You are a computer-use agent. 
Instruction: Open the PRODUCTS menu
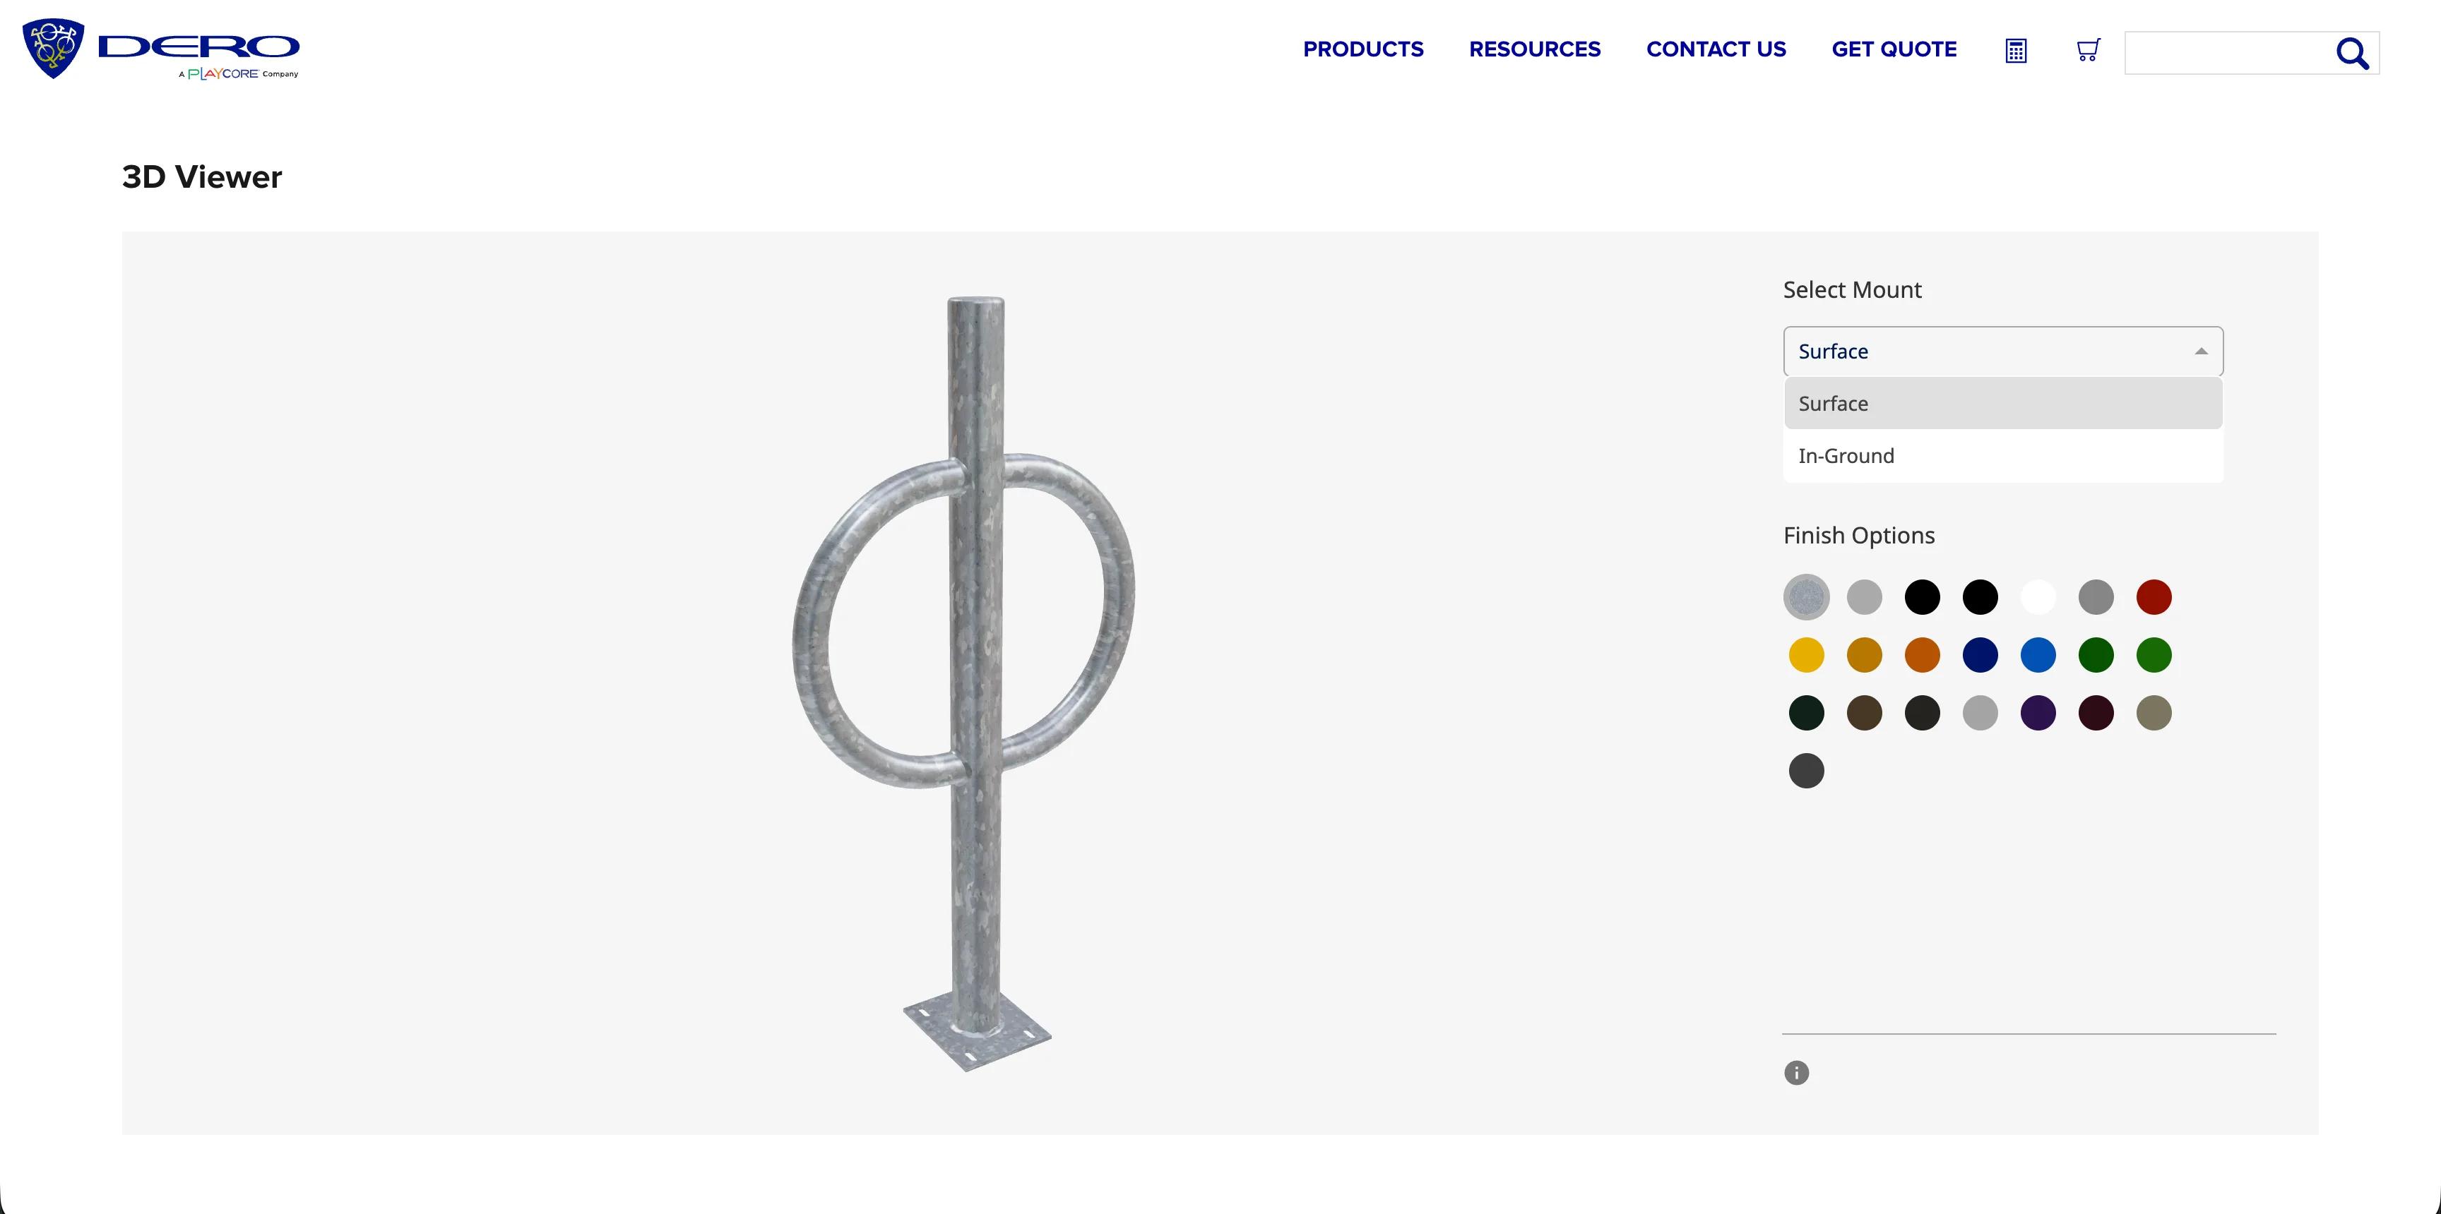click(x=1362, y=49)
